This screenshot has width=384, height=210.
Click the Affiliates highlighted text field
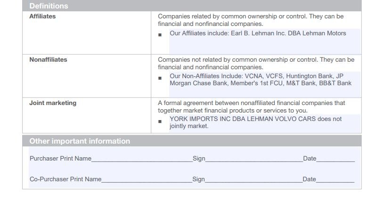click(265, 41)
